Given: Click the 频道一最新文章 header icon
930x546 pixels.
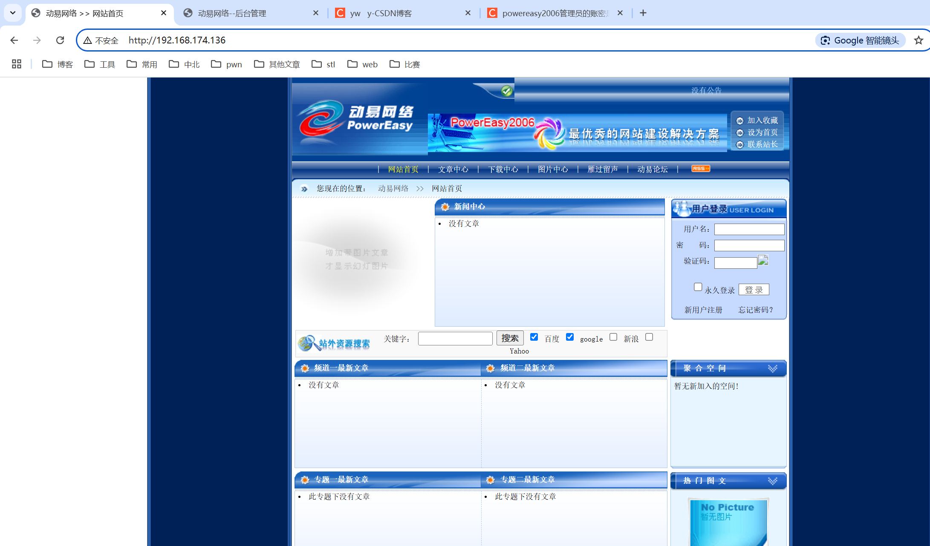Looking at the screenshot, I should point(305,368).
